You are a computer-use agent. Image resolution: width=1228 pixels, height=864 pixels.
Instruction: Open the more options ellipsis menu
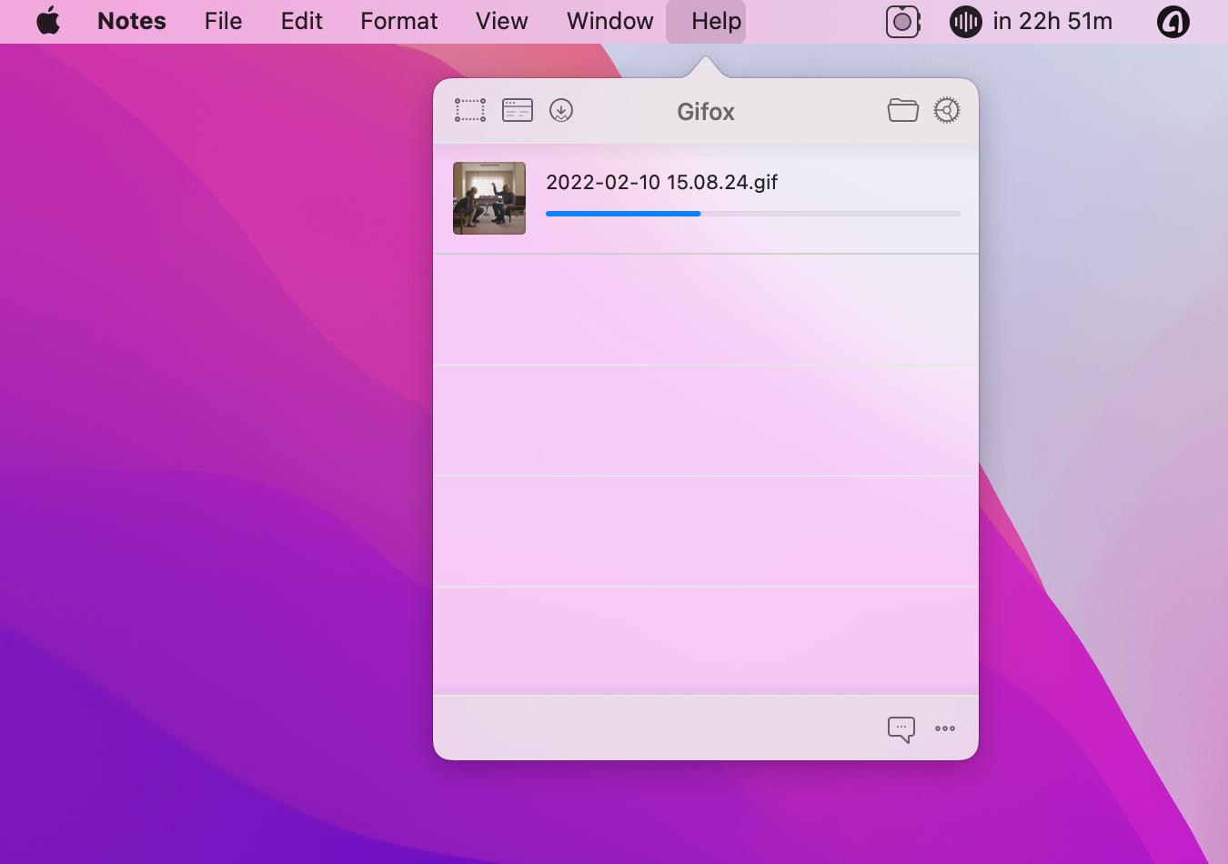[945, 728]
